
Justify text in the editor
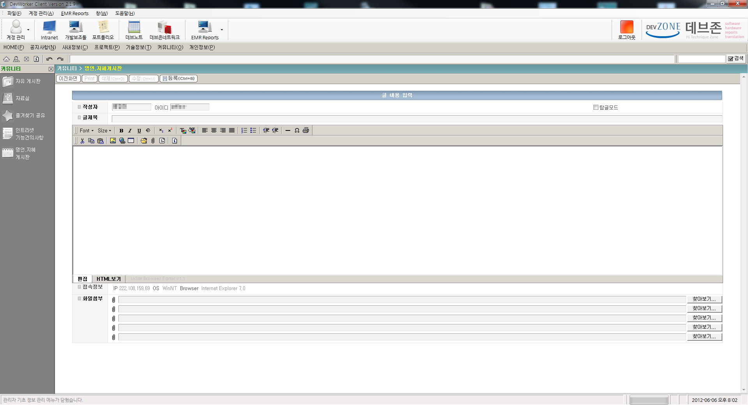(232, 130)
